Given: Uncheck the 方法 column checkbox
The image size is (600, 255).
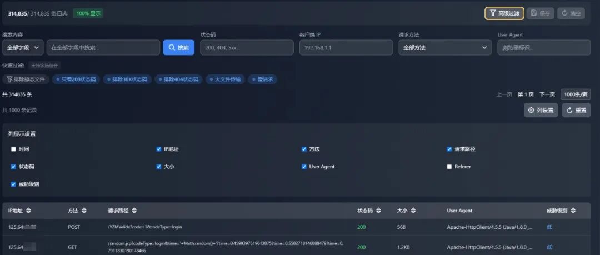Looking at the screenshot, I should 304,149.
